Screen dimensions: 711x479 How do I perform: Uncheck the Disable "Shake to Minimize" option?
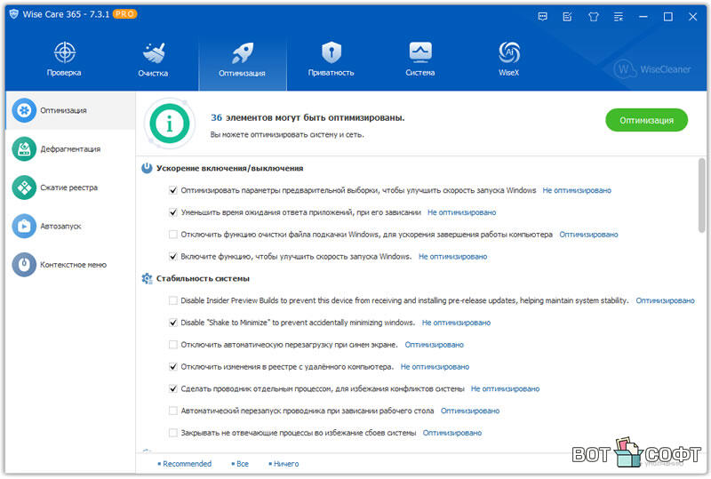coord(173,323)
